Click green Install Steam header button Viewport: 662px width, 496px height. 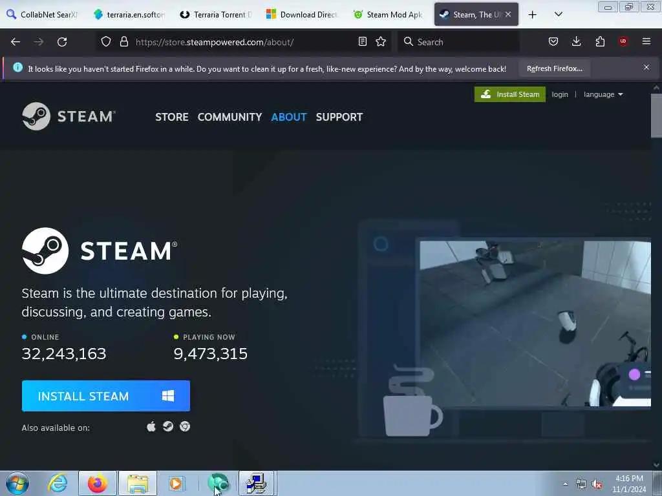(509, 94)
